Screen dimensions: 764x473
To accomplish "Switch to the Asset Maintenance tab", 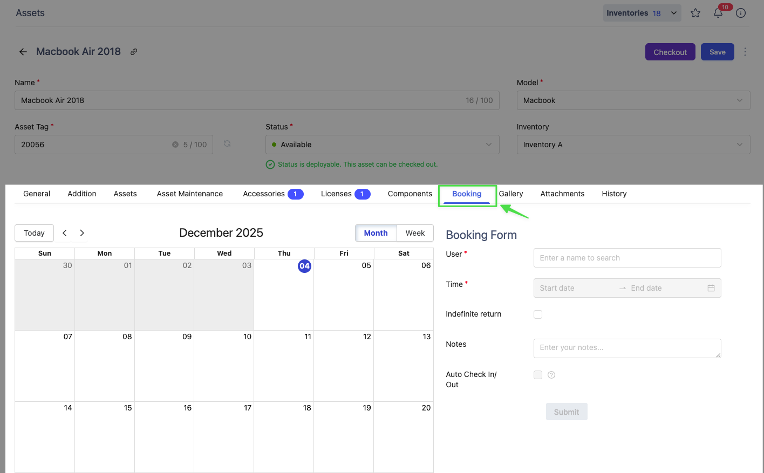I will (x=190, y=194).
